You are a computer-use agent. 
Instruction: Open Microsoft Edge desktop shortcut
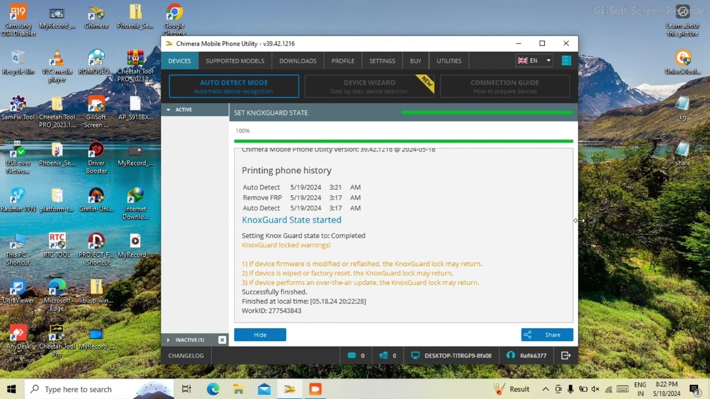click(57, 295)
